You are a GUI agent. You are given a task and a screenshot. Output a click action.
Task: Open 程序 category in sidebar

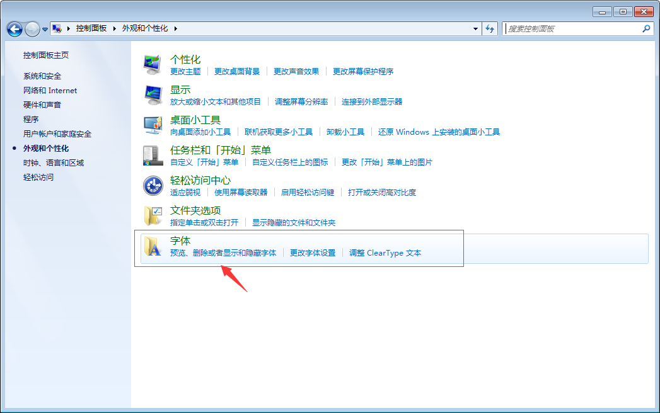[31, 120]
